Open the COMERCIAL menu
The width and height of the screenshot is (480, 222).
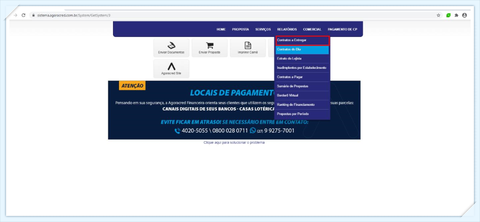(x=312, y=30)
